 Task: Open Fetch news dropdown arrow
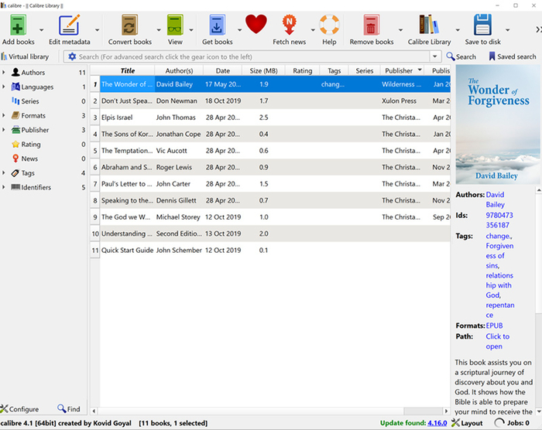coord(313,30)
